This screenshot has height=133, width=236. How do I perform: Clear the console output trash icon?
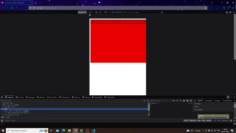2,121
